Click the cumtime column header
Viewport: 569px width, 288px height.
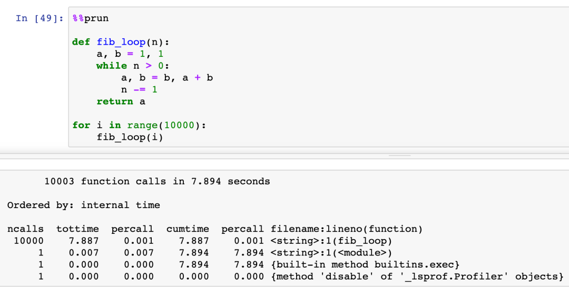point(188,229)
